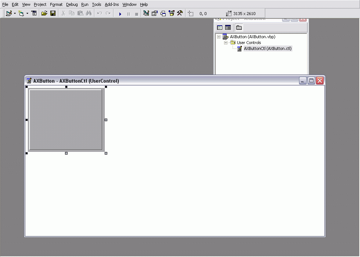This screenshot has height=257, width=360.
Task: Click the Start run button
Action: (120, 13)
